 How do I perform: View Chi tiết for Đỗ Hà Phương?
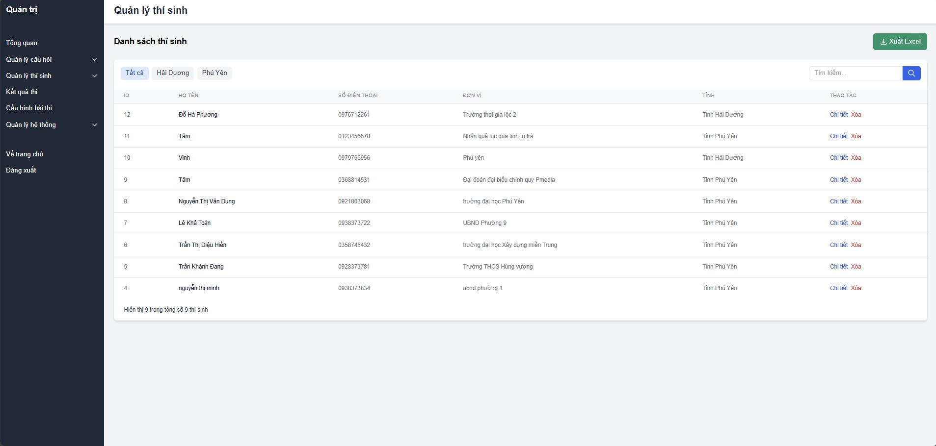(x=838, y=115)
